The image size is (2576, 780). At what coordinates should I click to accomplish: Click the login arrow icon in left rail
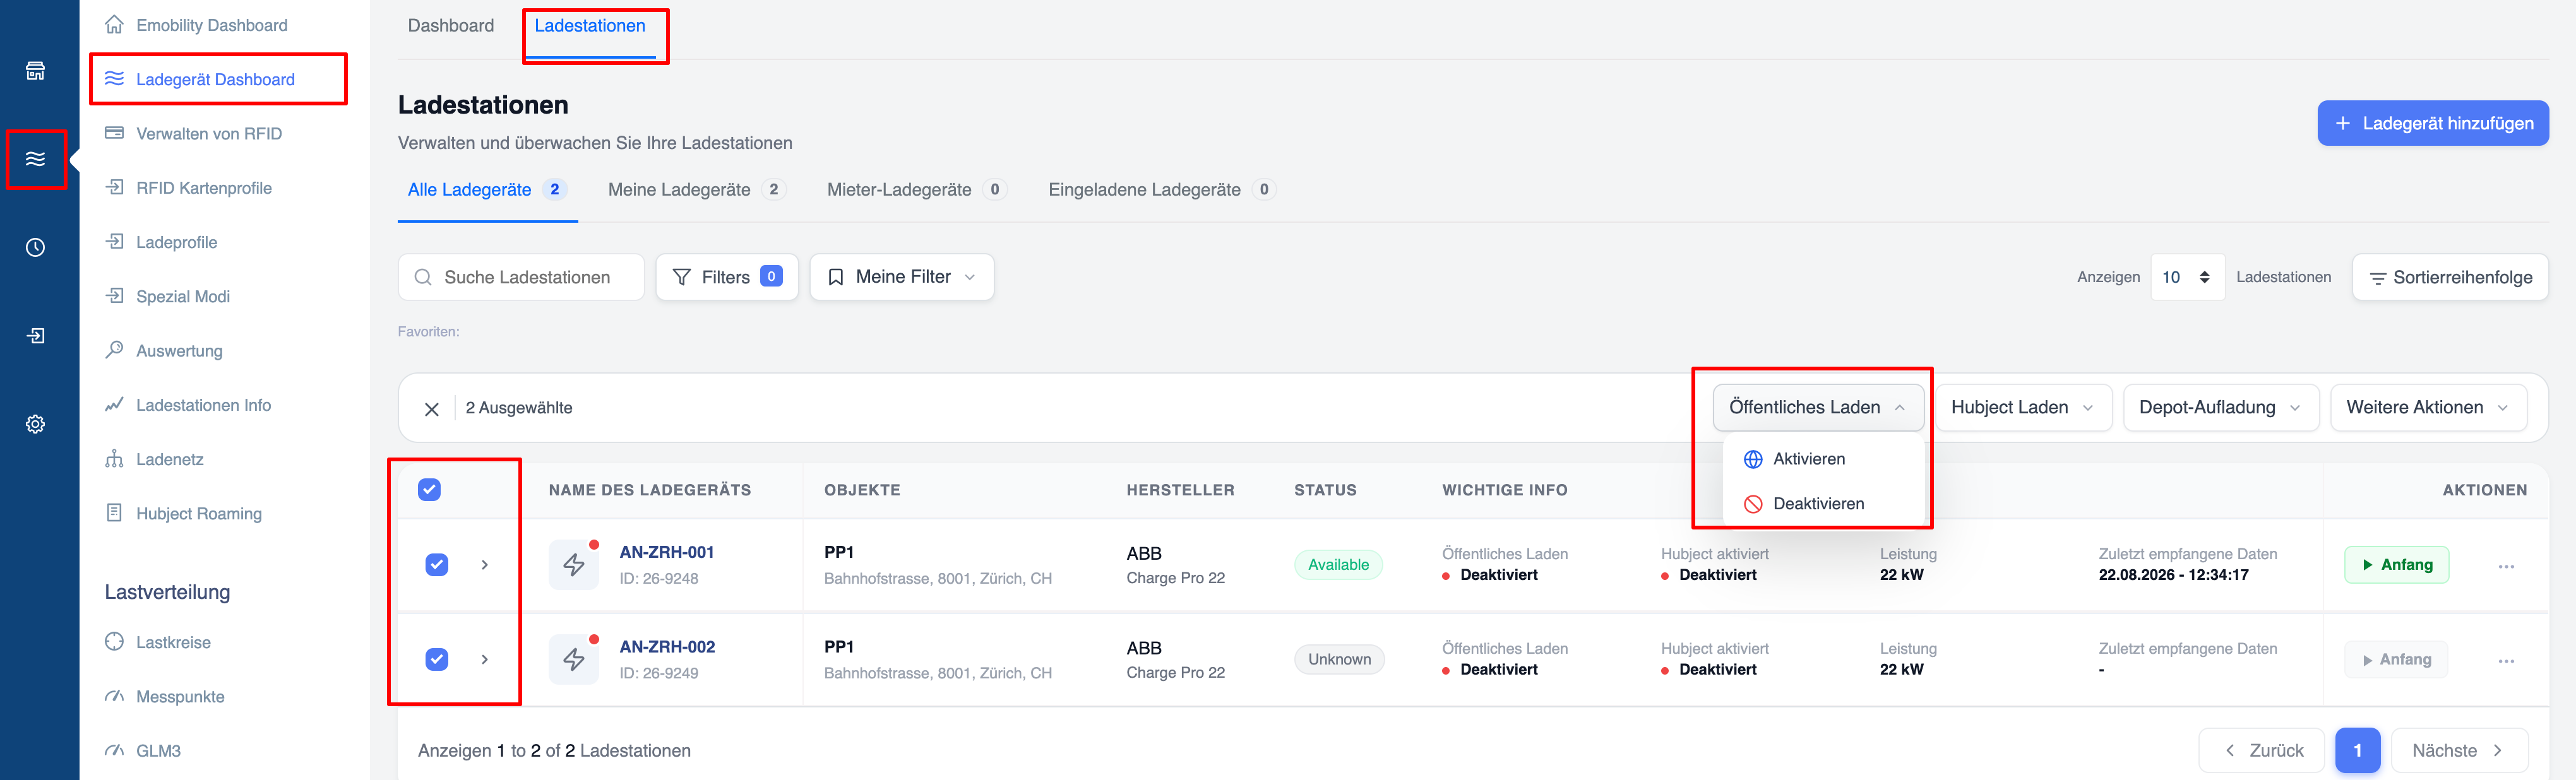[35, 336]
